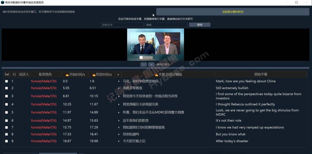Click the play arrow column header
Viewport: 312px width, 154px height.
(x=118, y=74)
